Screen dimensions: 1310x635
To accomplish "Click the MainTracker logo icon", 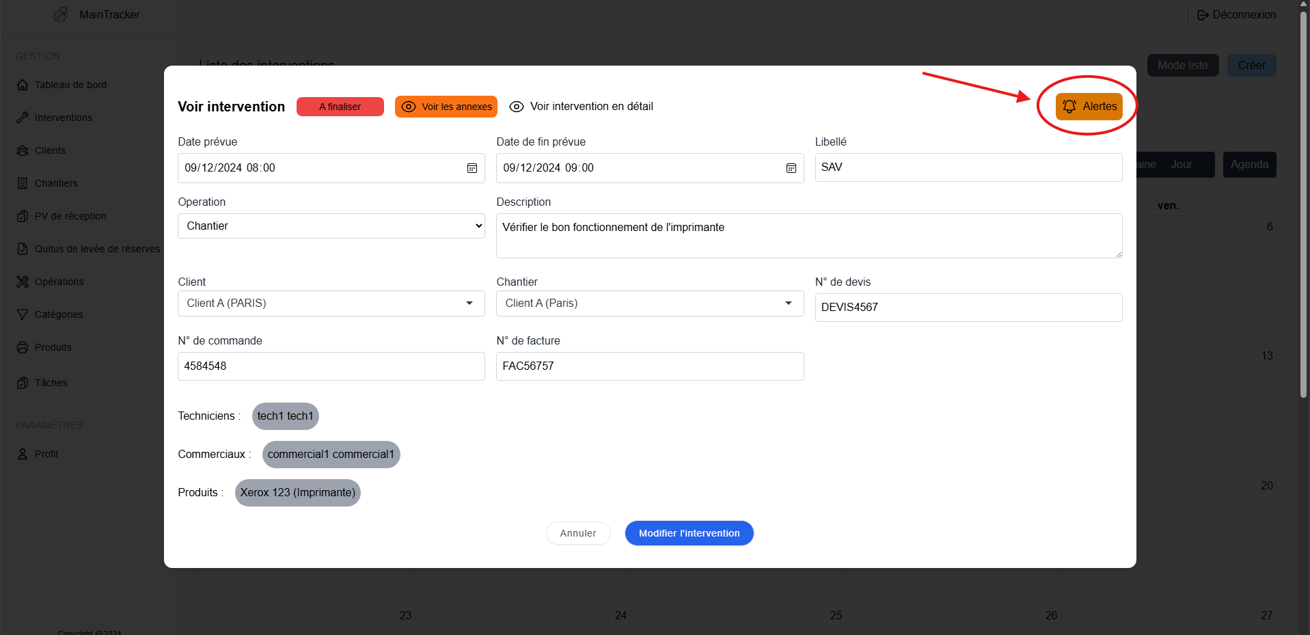I will click(x=62, y=15).
